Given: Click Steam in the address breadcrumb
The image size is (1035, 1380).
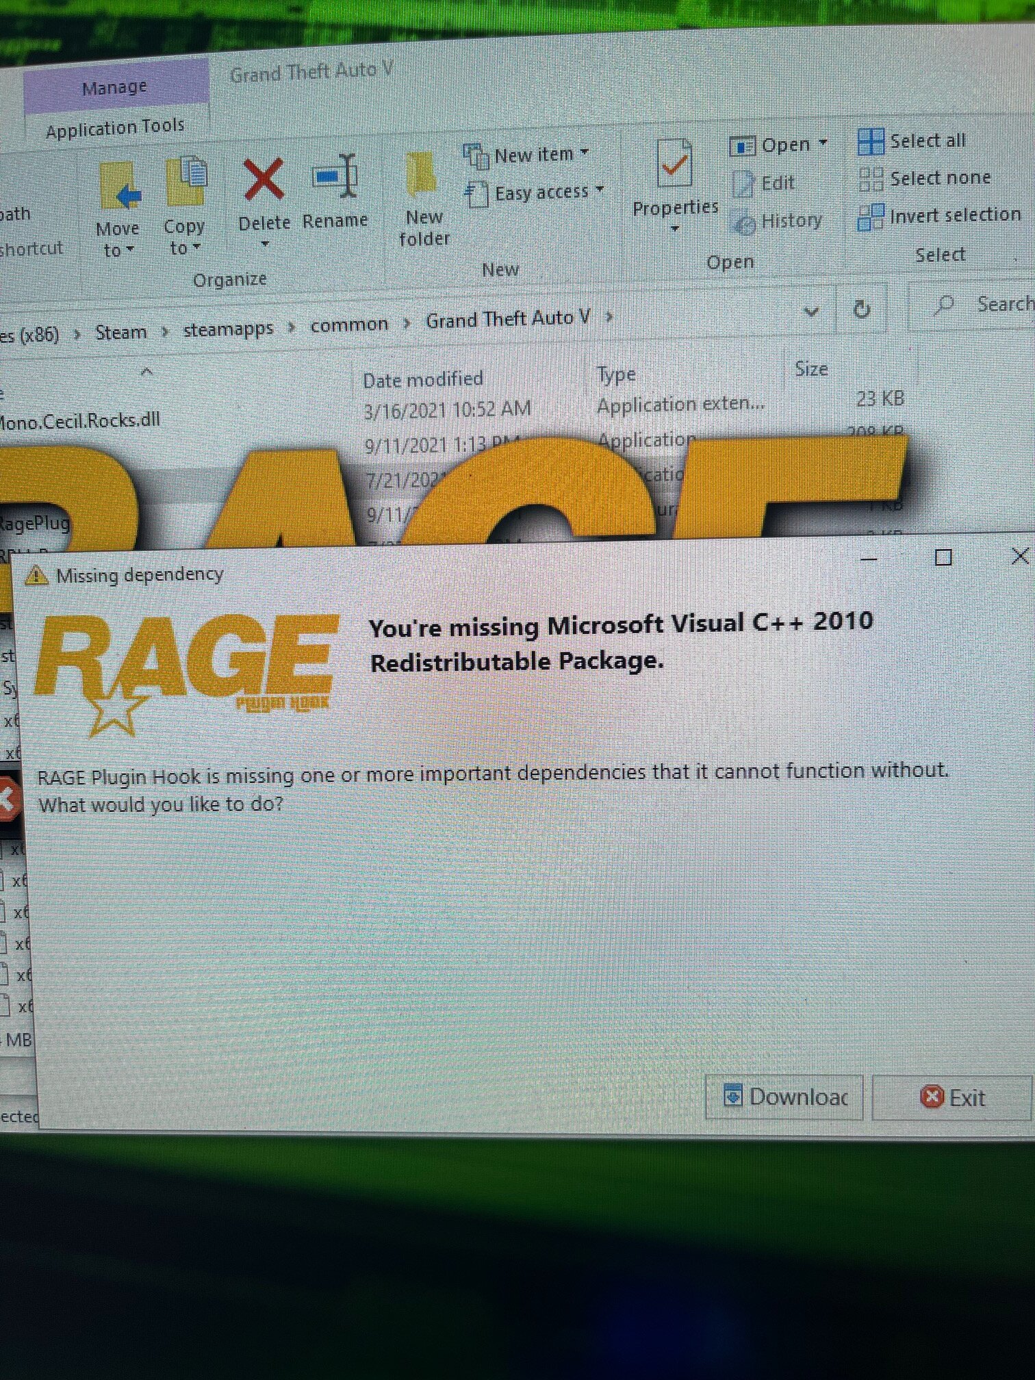Looking at the screenshot, I should pyautogui.click(x=120, y=333).
